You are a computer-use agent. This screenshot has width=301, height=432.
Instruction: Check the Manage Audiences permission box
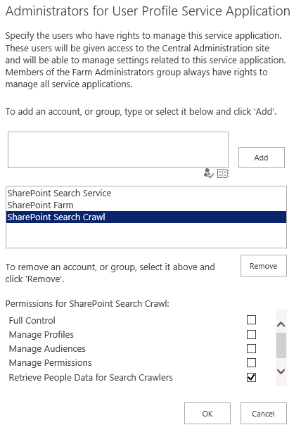(x=251, y=348)
